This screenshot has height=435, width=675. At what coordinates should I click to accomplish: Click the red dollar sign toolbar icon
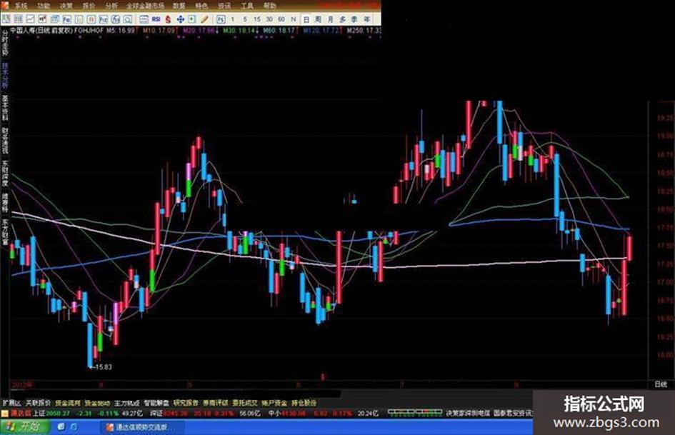click(x=168, y=19)
